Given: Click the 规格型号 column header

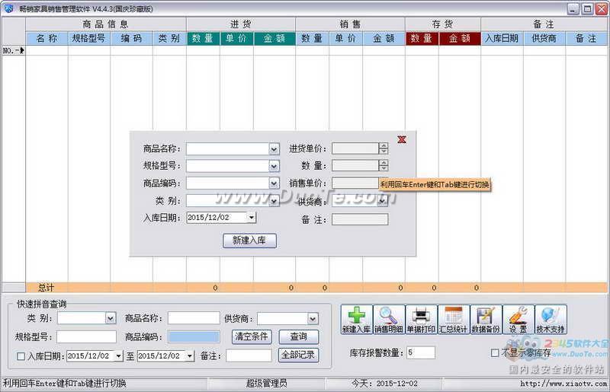Looking at the screenshot, I should [89, 39].
